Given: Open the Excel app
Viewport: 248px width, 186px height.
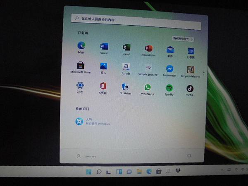Looking at the screenshot, I should pos(126,49).
